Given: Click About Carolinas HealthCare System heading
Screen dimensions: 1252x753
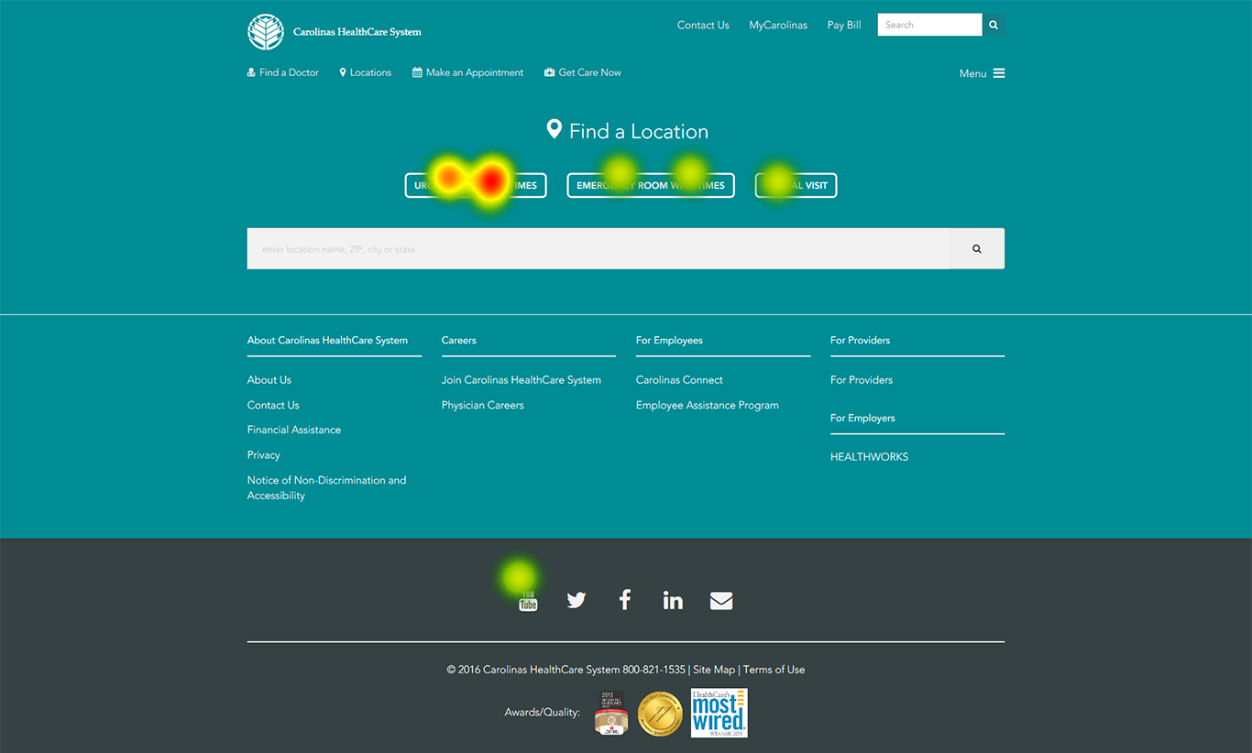Looking at the screenshot, I should point(327,340).
